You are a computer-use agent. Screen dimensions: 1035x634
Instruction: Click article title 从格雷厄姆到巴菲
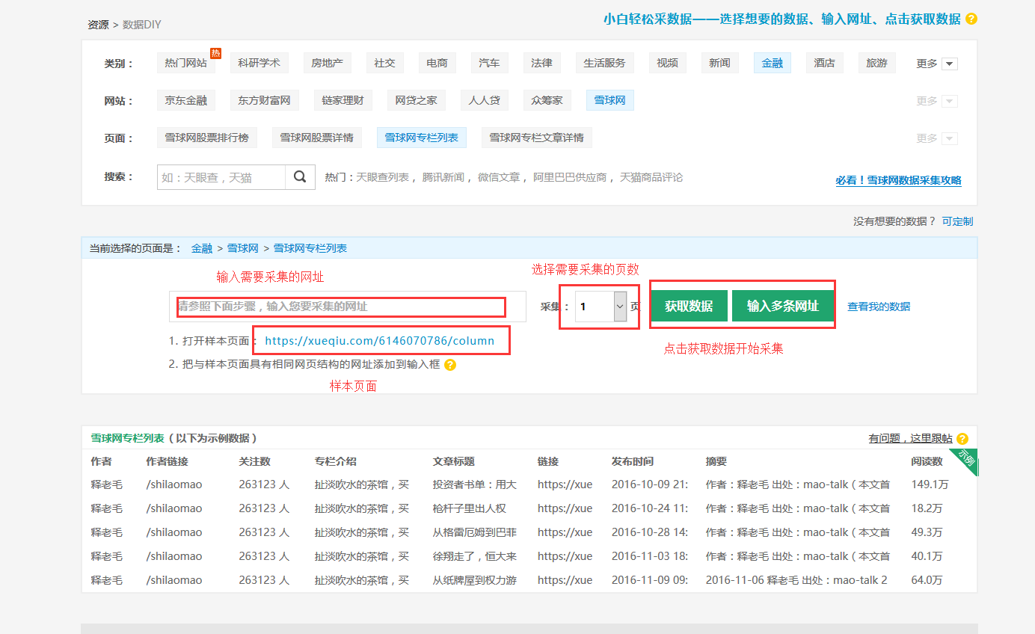[x=475, y=532]
